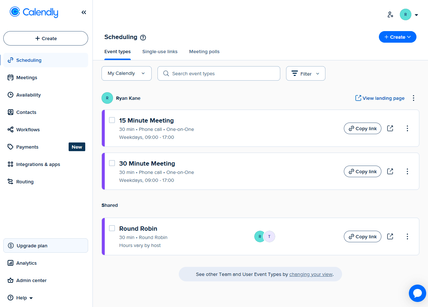Copy link for Round Robin

coord(363,236)
